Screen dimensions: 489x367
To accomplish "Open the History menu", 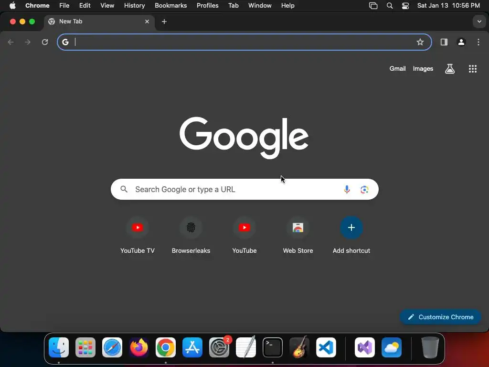I will point(134,6).
